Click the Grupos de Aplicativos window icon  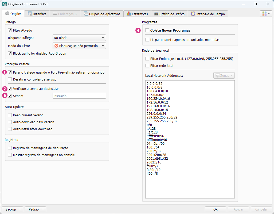click(86, 14)
